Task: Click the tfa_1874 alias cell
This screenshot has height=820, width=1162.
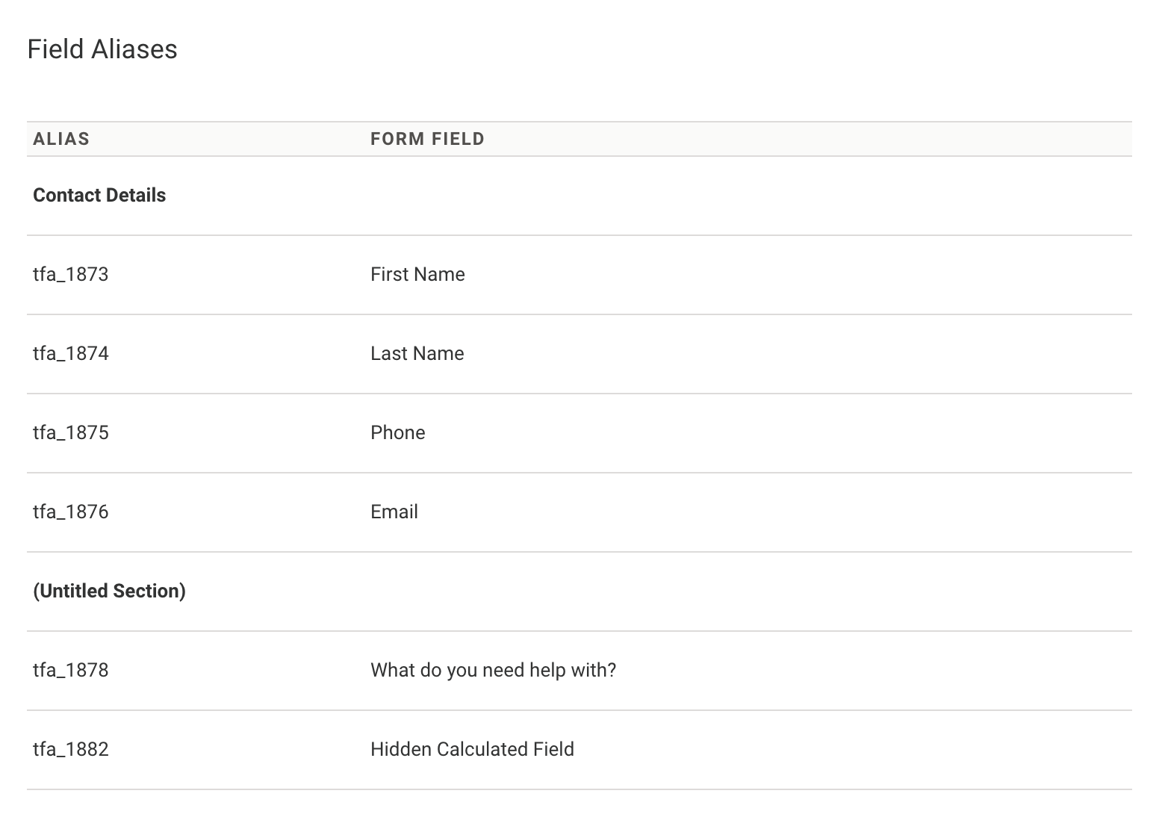Action: pos(71,354)
